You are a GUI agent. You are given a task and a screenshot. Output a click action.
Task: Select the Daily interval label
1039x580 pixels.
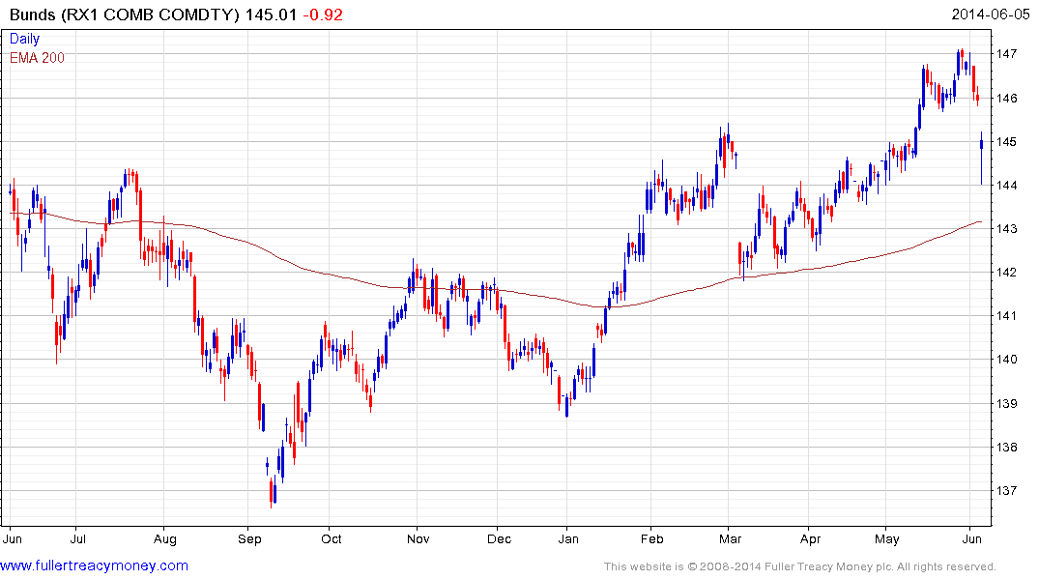pos(24,39)
